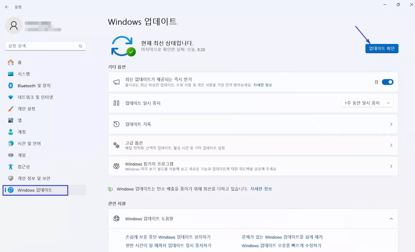Click the Gaming (게임) controller icon
415x252 pixels.
(11, 155)
